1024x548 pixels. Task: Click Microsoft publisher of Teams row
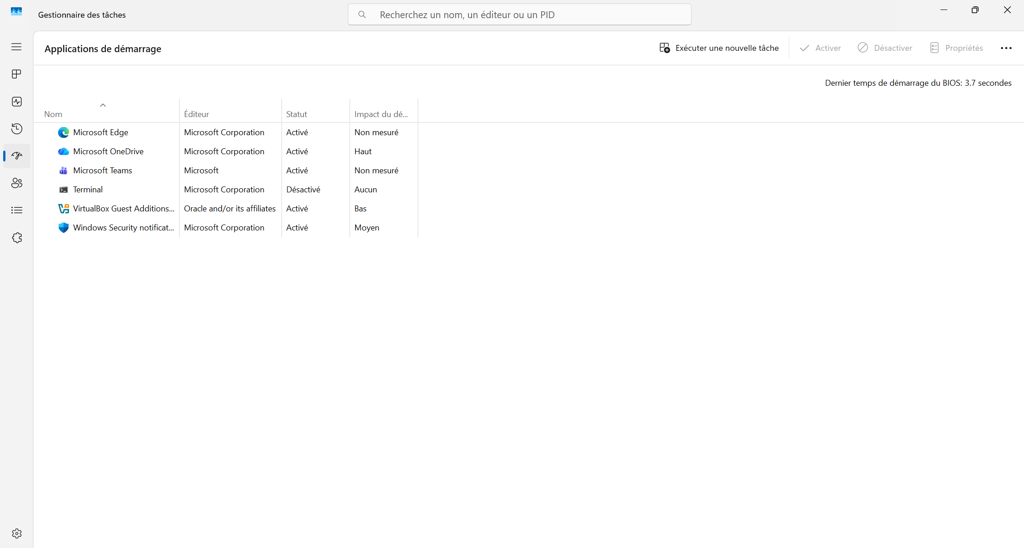201,171
